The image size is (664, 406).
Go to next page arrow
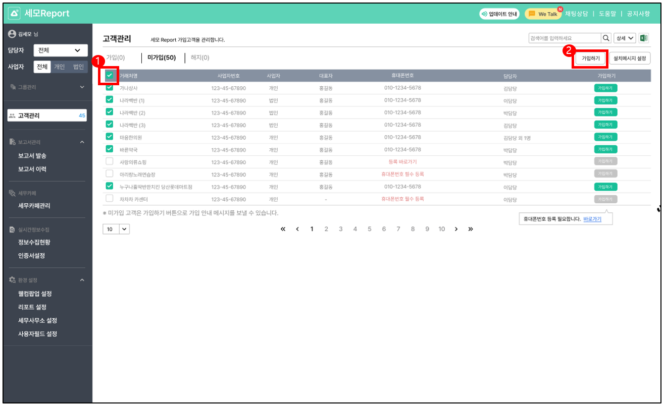[x=456, y=229]
